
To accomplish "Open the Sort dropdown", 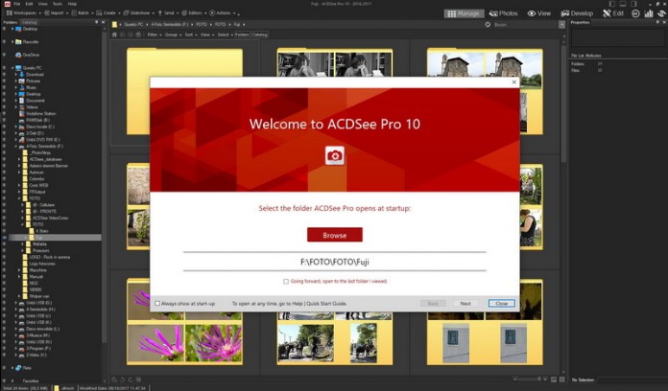I will click(190, 34).
